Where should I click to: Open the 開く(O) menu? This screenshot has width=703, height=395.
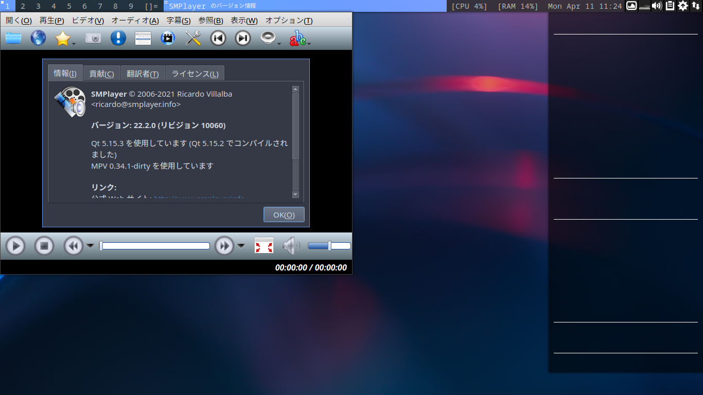point(19,21)
